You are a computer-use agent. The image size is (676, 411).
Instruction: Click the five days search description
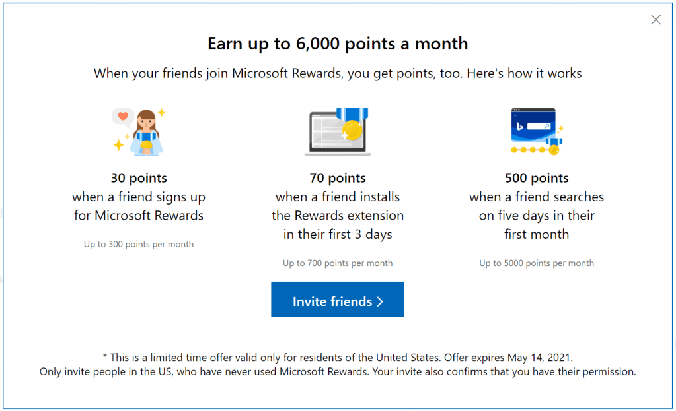coord(537,216)
